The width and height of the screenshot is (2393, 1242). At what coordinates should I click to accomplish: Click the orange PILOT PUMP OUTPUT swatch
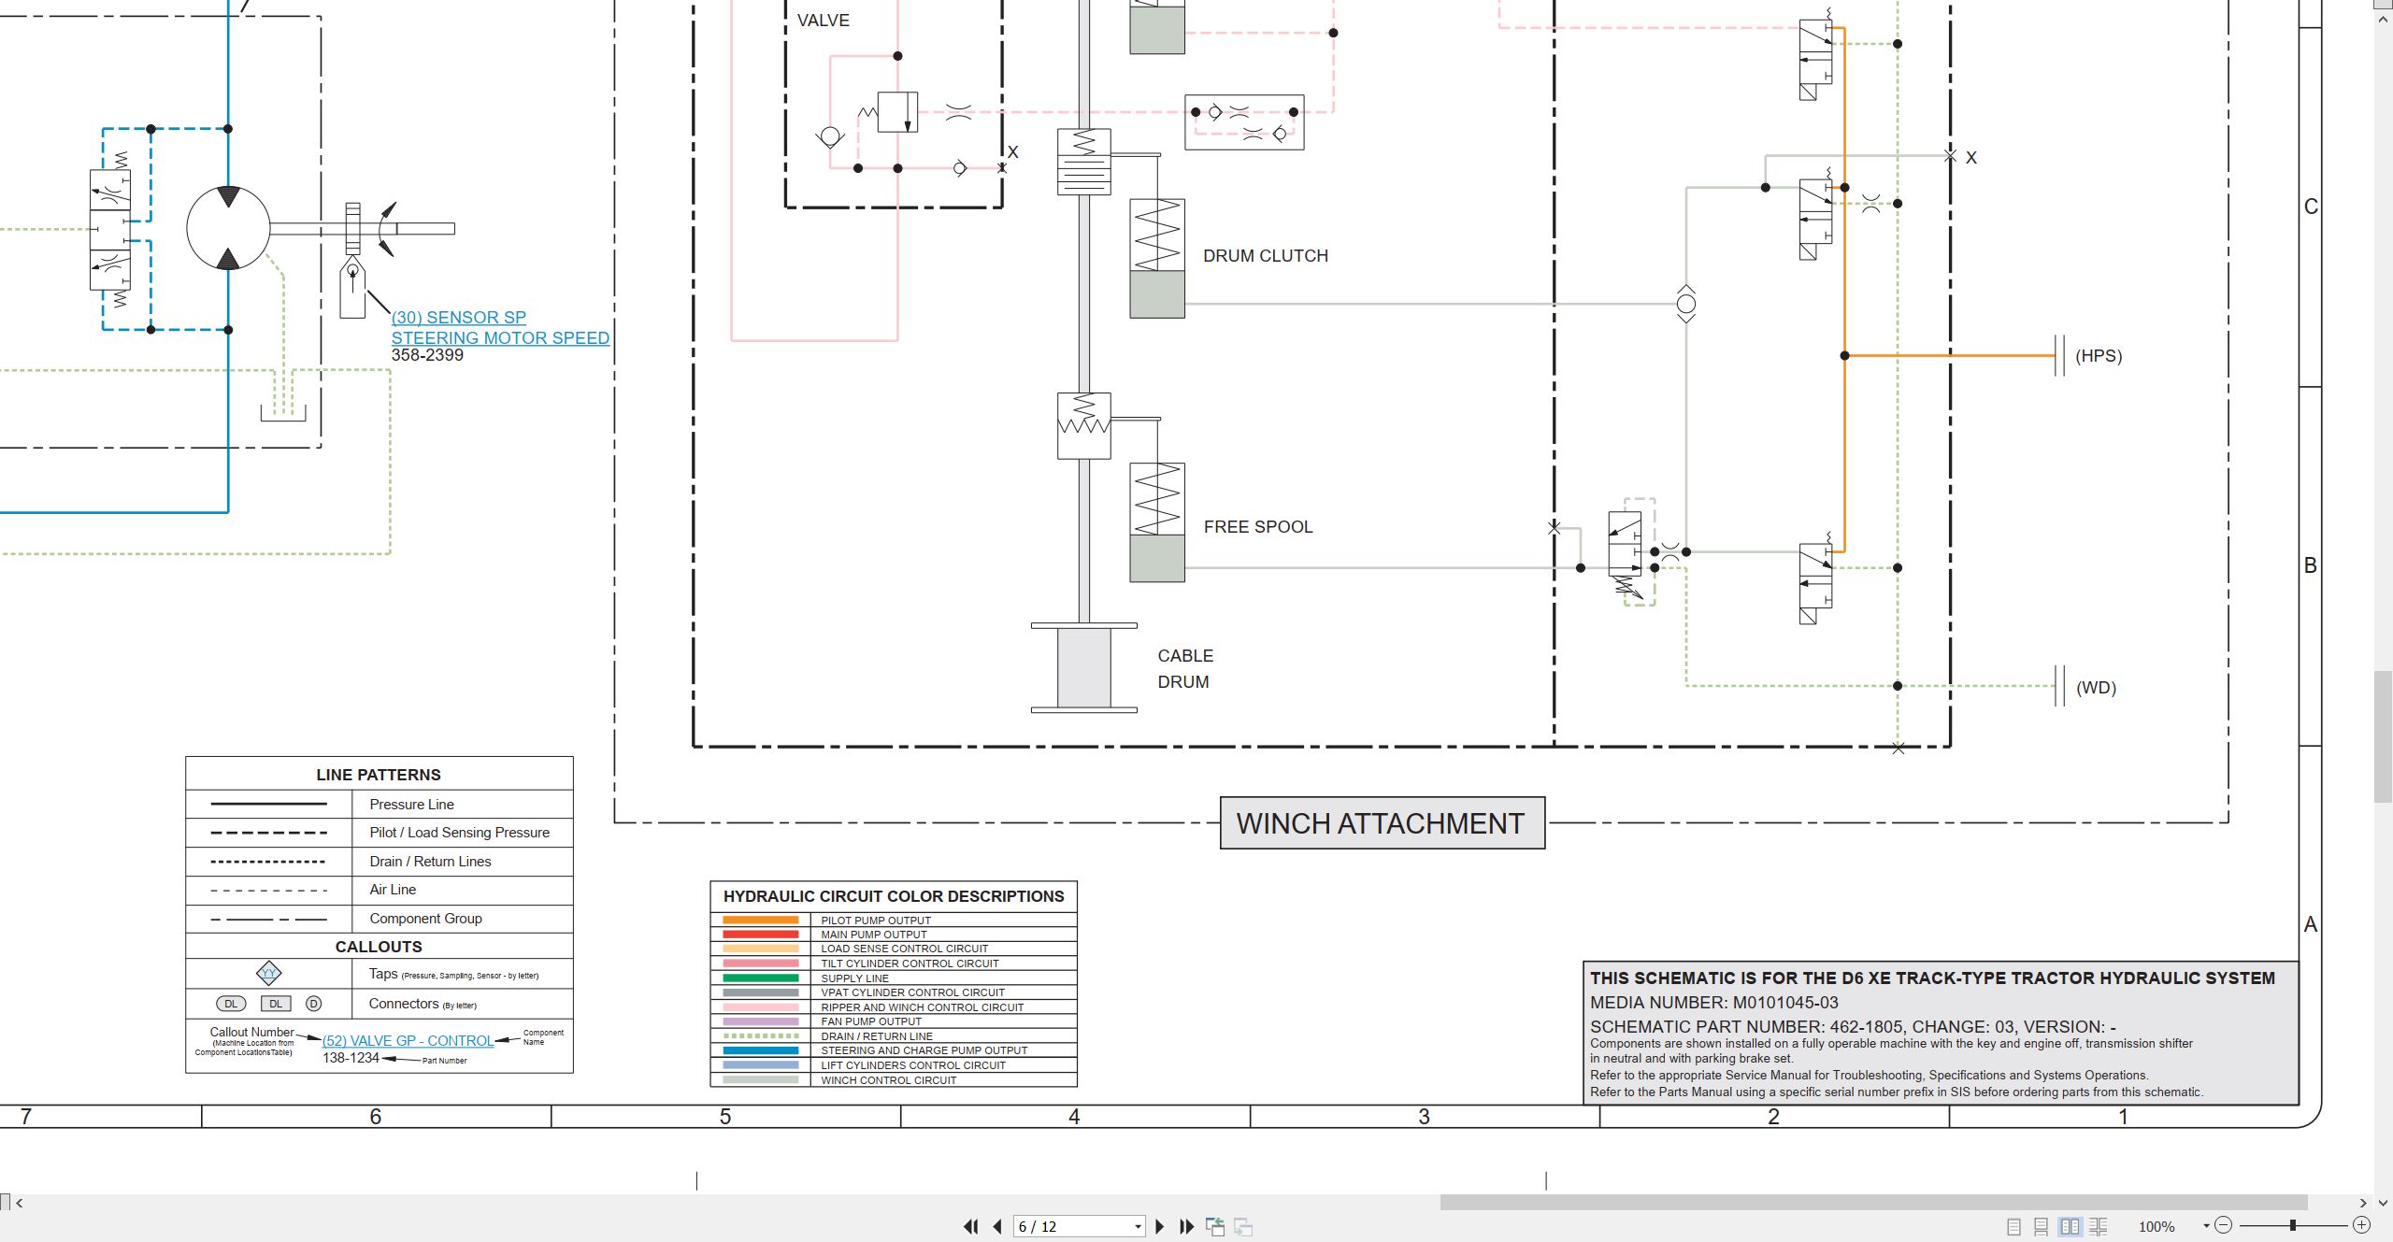[761, 921]
